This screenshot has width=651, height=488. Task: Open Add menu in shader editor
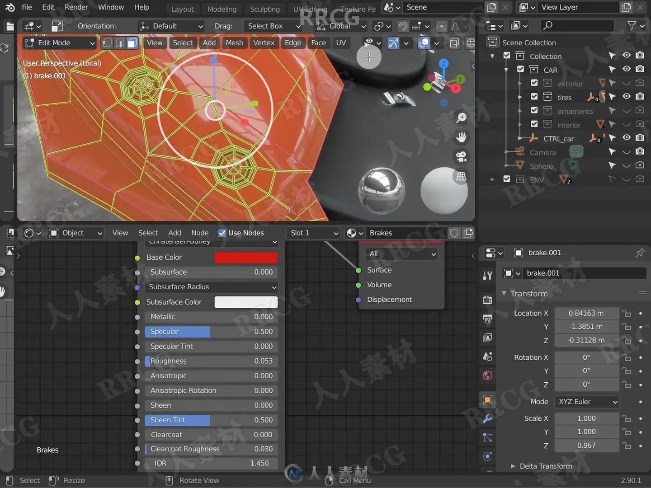pos(175,233)
